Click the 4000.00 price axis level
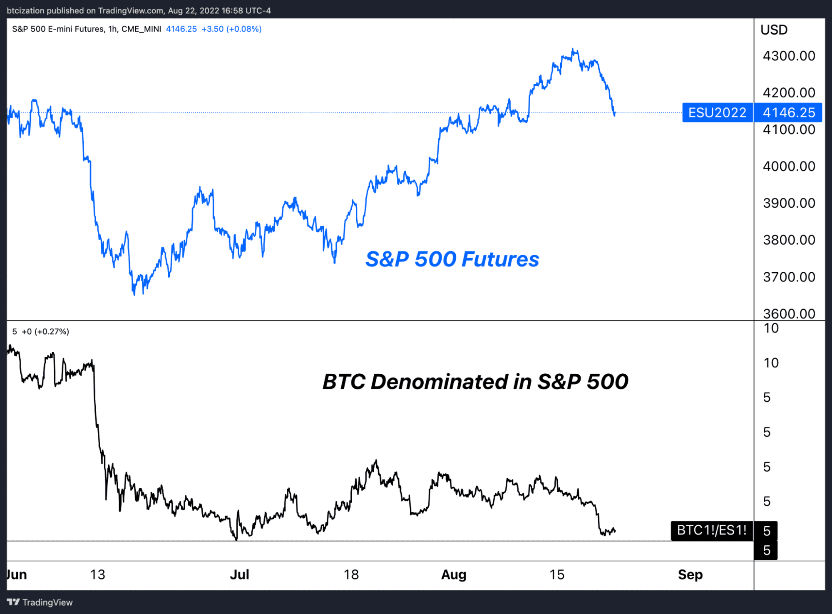This screenshot has height=614, width=832. [x=789, y=166]
